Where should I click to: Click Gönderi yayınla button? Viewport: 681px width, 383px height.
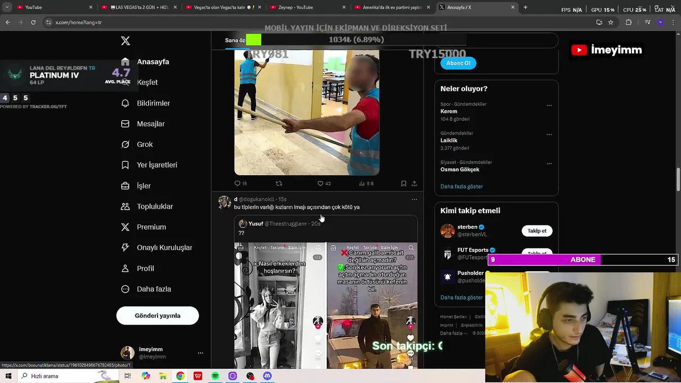point(157,315)
